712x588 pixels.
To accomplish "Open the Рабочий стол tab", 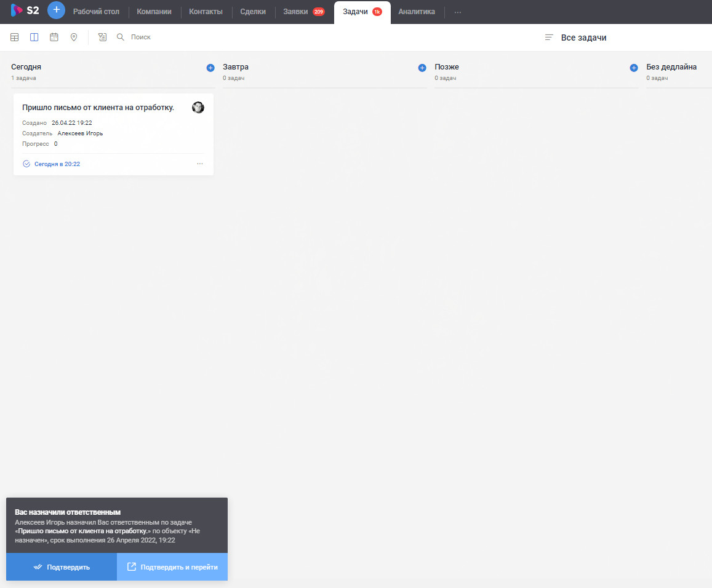I will coord(96,12).
